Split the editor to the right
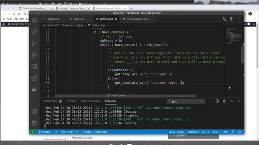Screen dimensions: 259x145 pos(231,19)
